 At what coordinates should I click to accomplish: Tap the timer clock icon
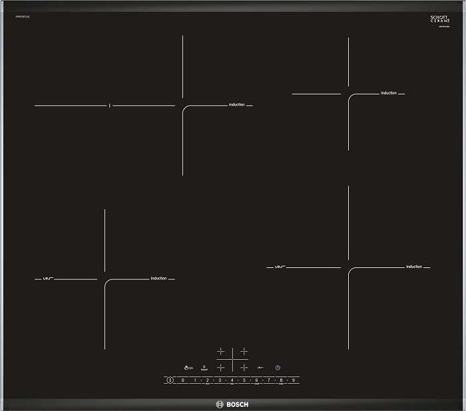(x=278, y=368)
